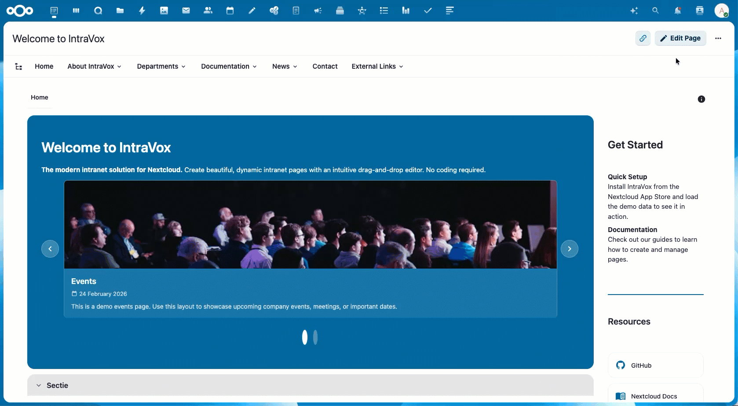This screenshot has width=738, height=406.
Task: Expand Departments menu
Action: 161,66
